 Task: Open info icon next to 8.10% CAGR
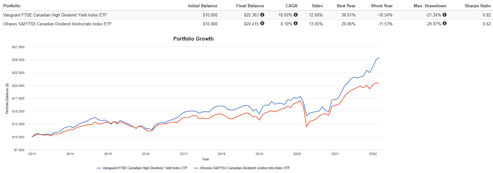tap(296, 23)
